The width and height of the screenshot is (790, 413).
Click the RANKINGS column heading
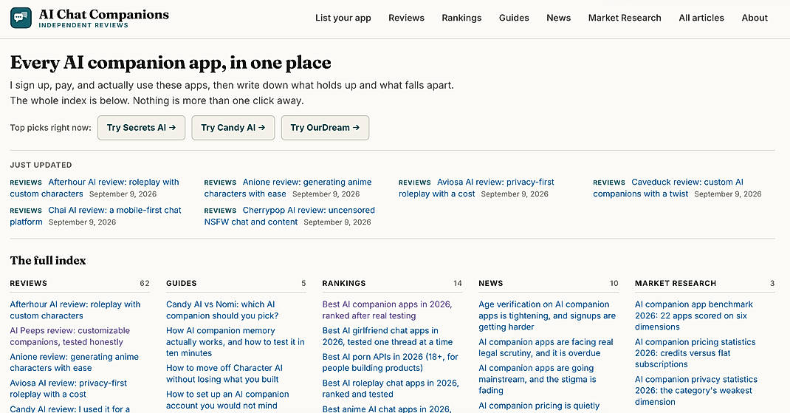pos(344,283)
